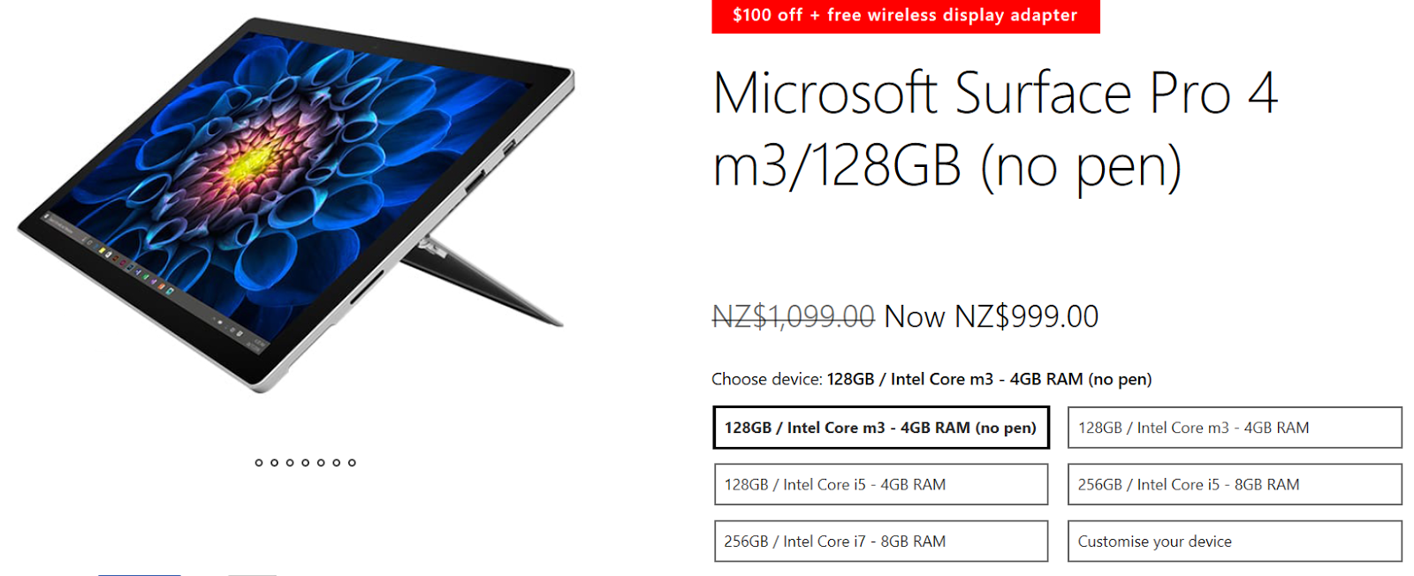Go to the third carousel dot
The width and height of the screenshot is (1414, 576).
[x=290, y=463]
